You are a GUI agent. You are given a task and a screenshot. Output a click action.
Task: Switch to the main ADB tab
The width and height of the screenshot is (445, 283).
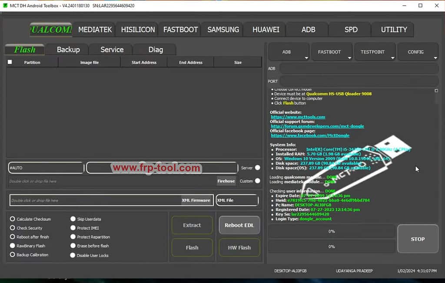coord(308,30)
